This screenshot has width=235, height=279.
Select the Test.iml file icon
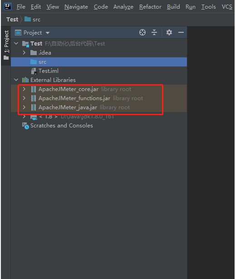point(34,71)
